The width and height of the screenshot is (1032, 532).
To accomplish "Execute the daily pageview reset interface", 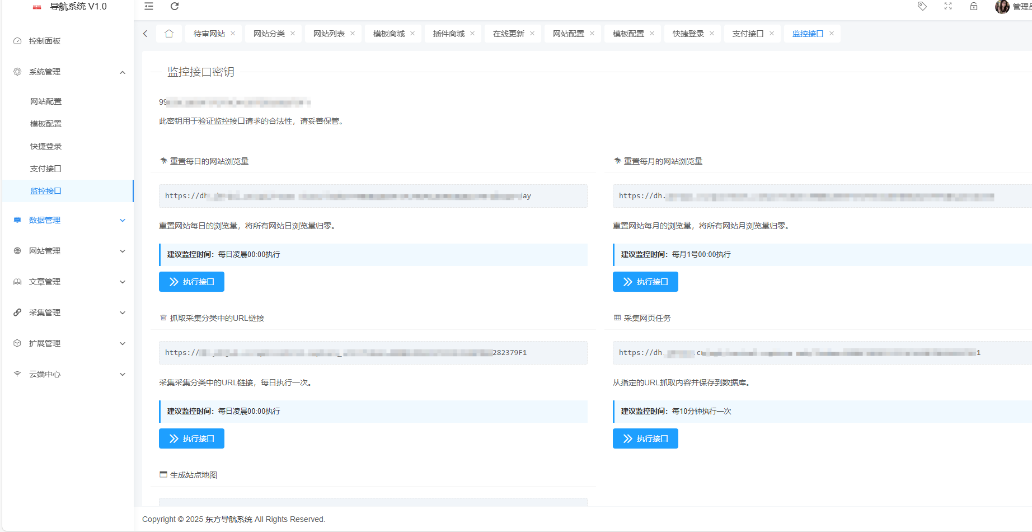I will point(191,282).
